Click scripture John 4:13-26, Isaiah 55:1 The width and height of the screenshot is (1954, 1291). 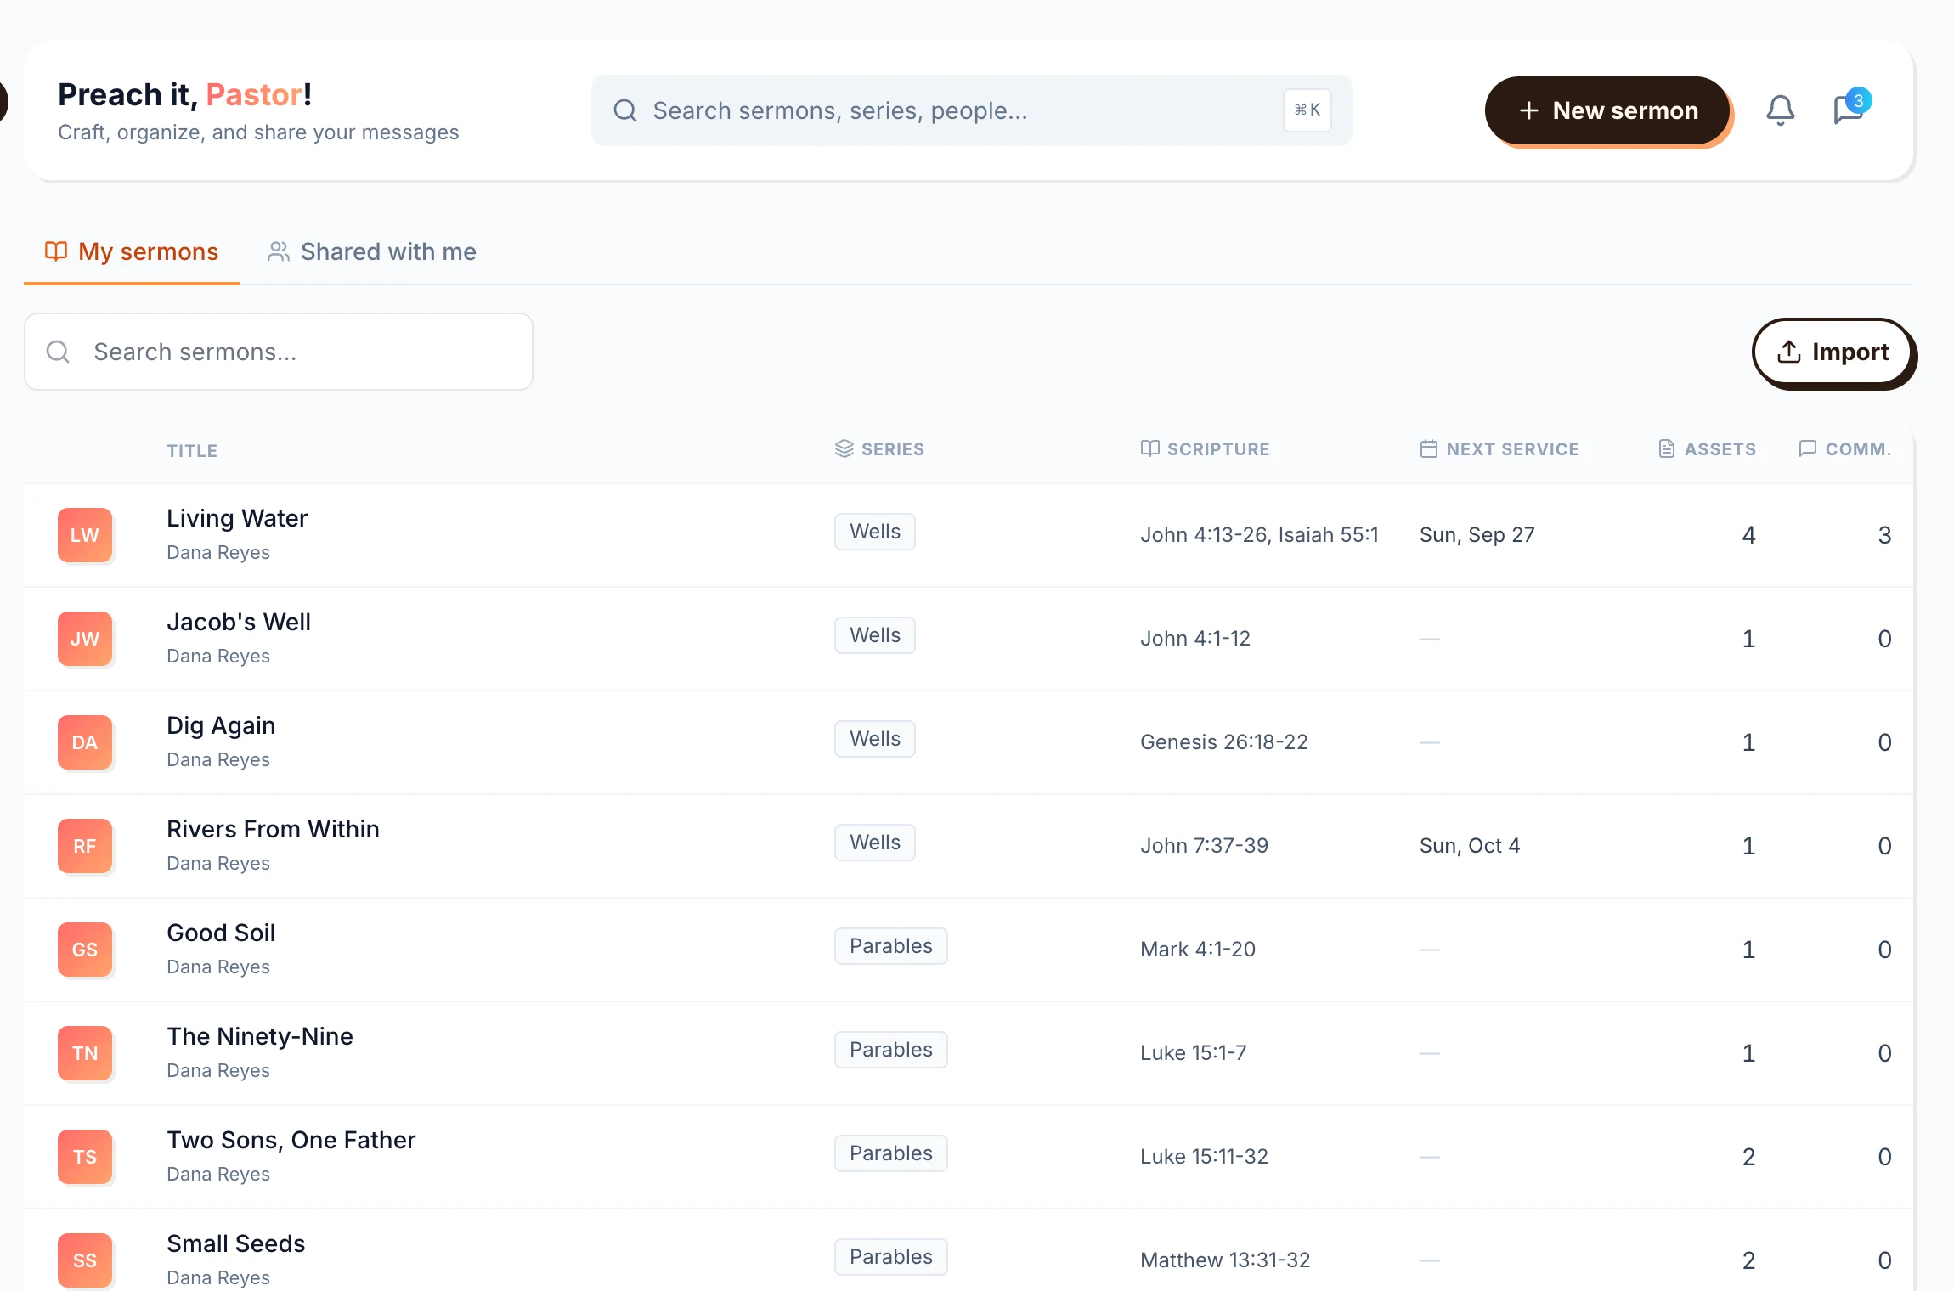(1259, 535)
